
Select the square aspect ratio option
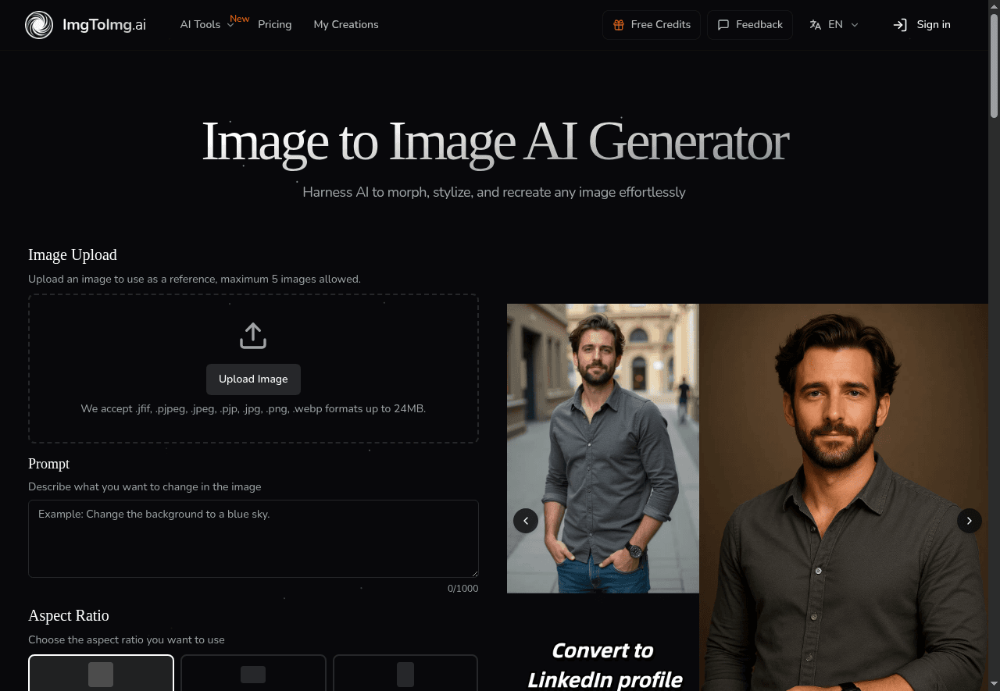[x=101, y=673]
